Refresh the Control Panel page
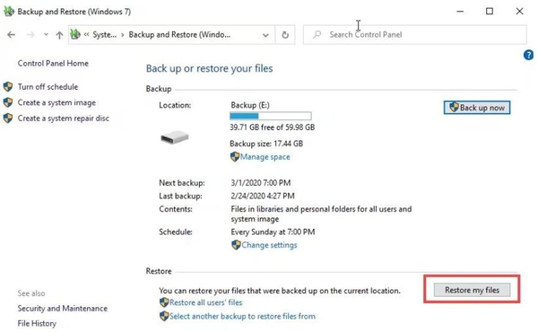Viewport: 538px width, 332px height. coord(285,35)
